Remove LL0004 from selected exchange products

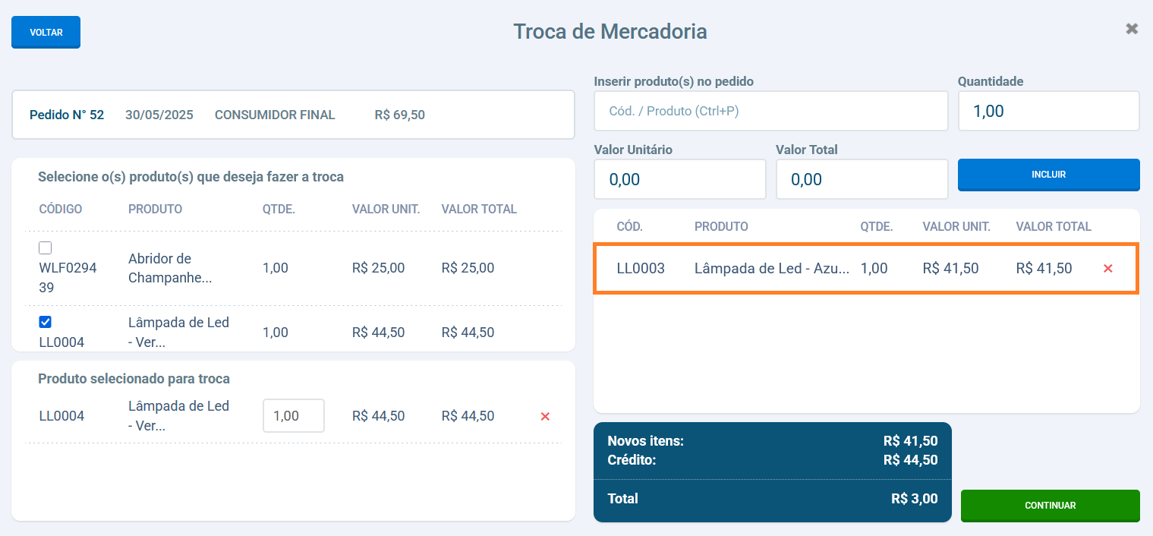click(x=544, y=416)
